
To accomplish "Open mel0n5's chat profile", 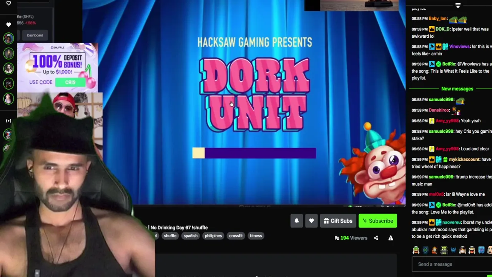I will pos(436,194).
